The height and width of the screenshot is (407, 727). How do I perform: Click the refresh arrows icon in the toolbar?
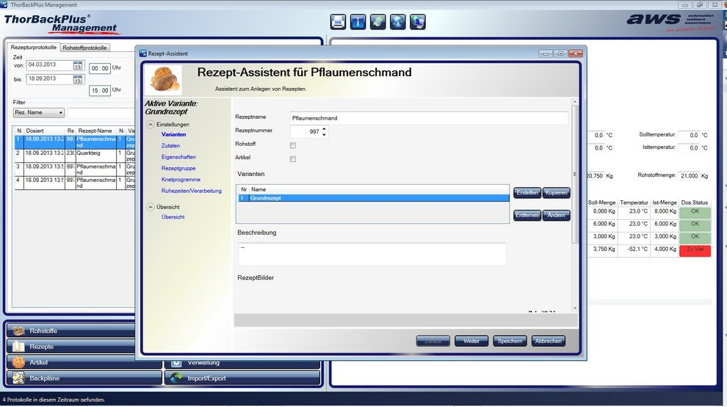point(378,22)
